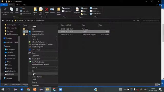Click DATA (D:) in address breadcrumb
The width and height of the screenshot is (164, 92).
coord(30,21)
